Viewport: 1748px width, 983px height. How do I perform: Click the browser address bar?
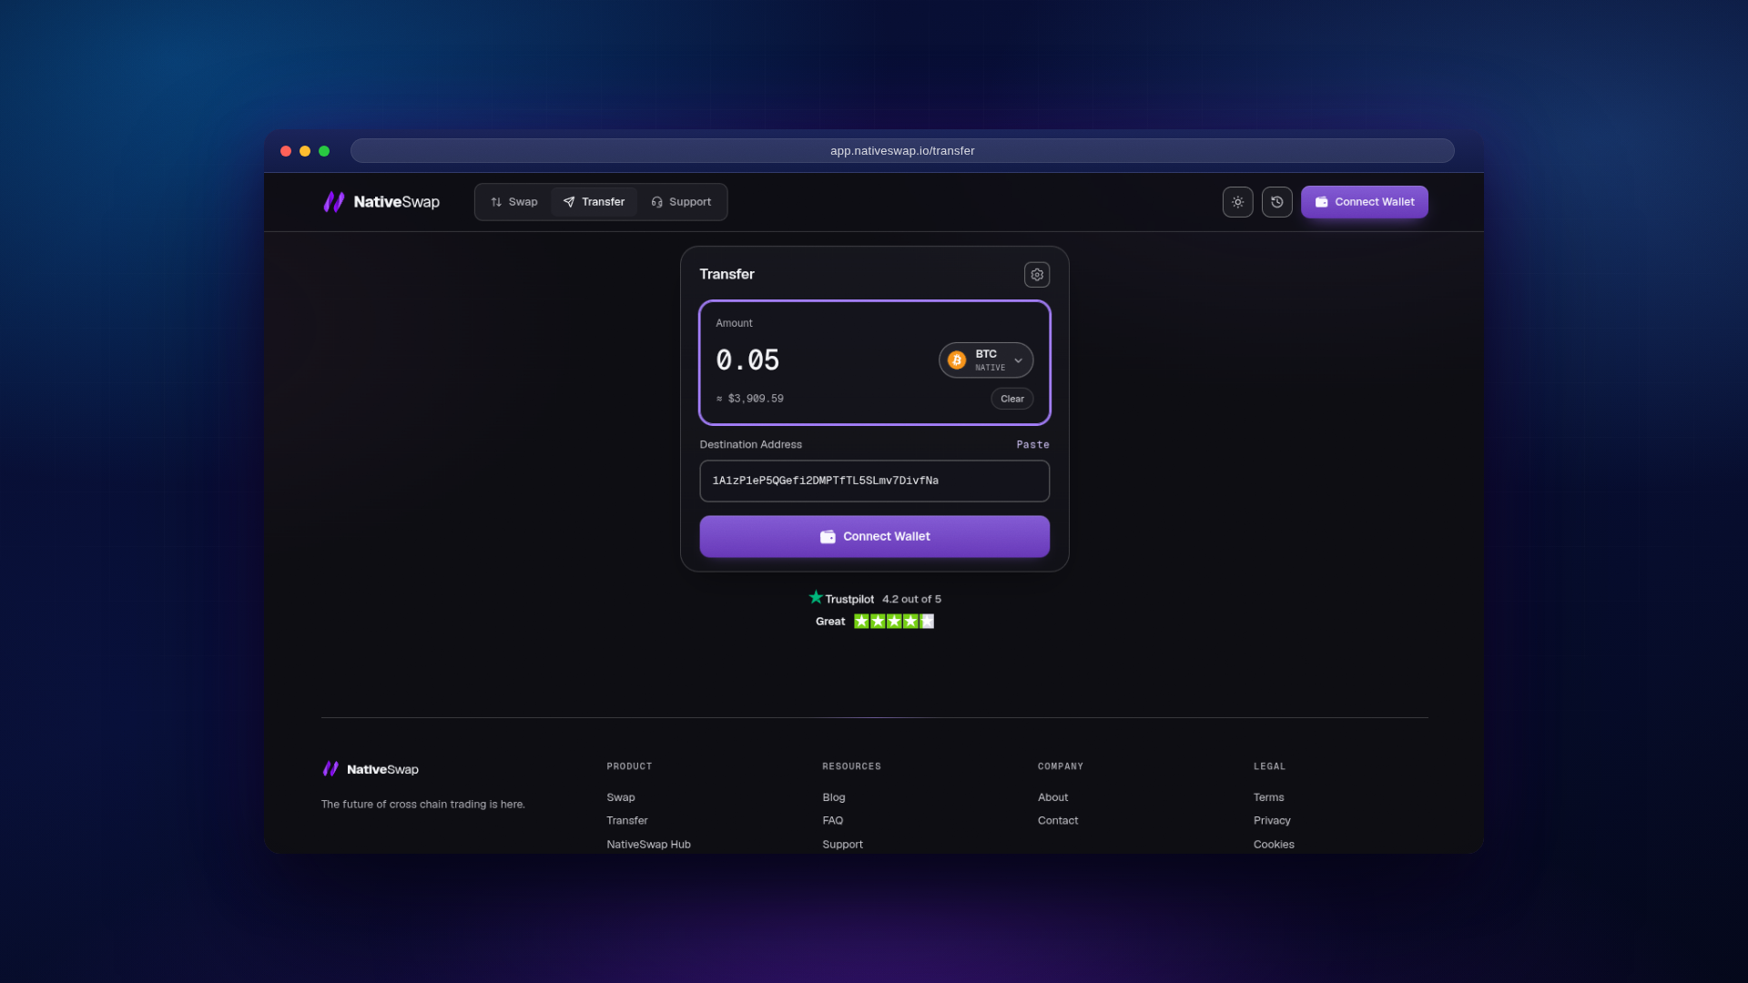[902, 151]
